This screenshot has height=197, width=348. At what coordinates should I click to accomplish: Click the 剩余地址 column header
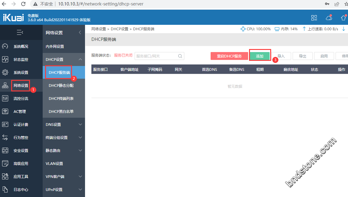[291, 69]
